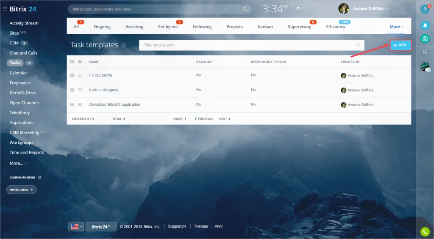Click the help question mark icon
Image resolution: width=434 pixels, height=239 pixels.
click(x=425, y=9)
